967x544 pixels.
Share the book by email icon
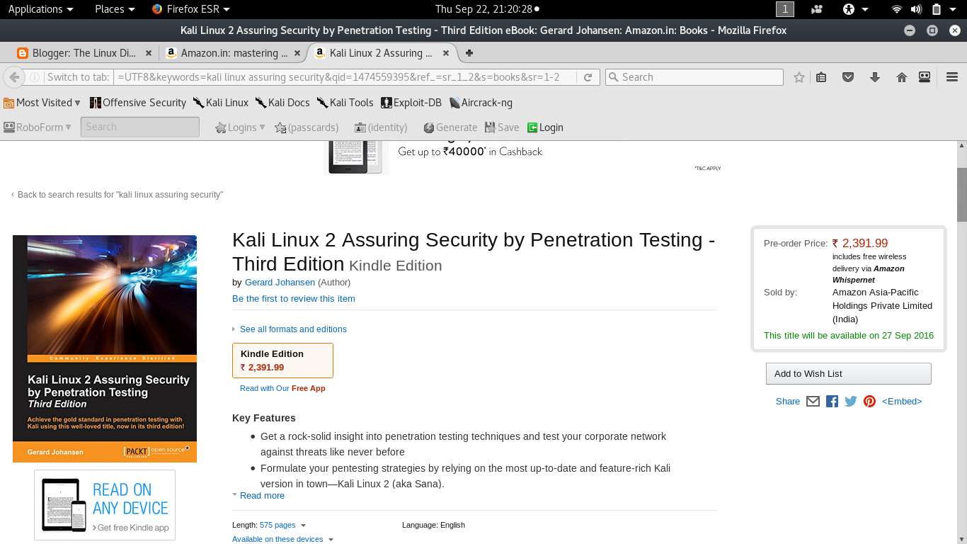click(x=813, y=402)
